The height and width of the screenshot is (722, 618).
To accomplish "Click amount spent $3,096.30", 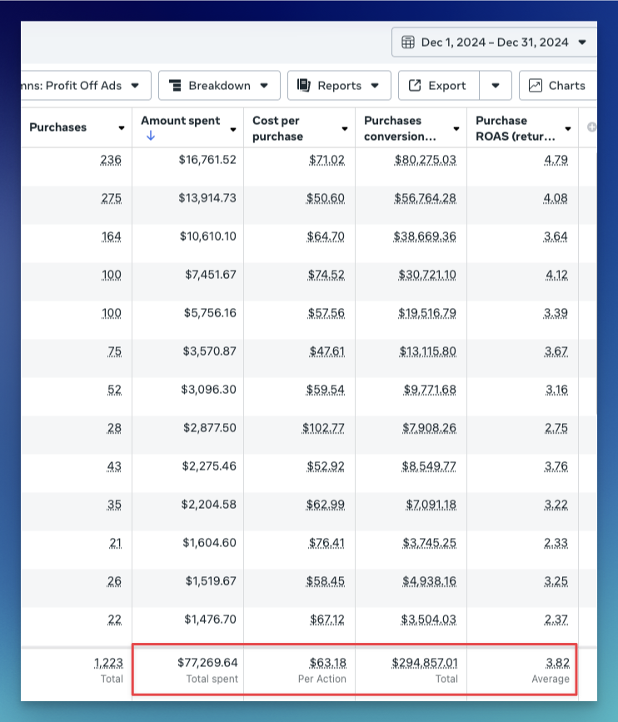I will pos(208,390).
